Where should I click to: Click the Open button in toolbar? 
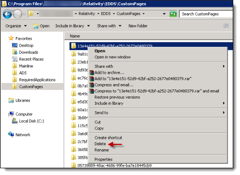tap(41, 26)
